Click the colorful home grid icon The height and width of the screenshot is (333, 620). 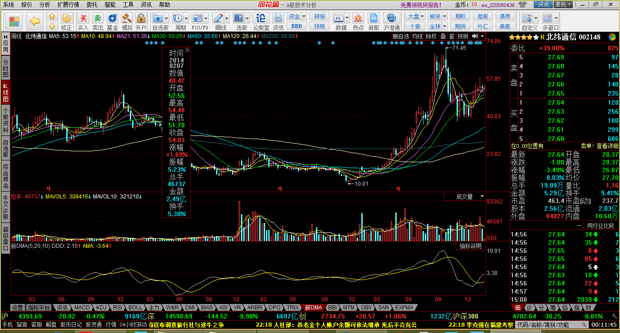tap(15, 21)
